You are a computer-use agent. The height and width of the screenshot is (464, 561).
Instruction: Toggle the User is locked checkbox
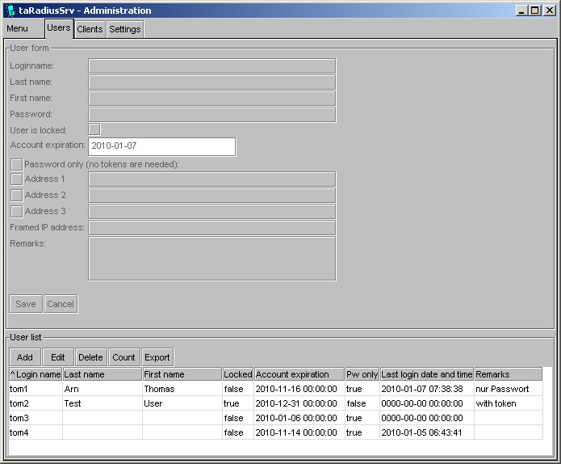point(94,129)
